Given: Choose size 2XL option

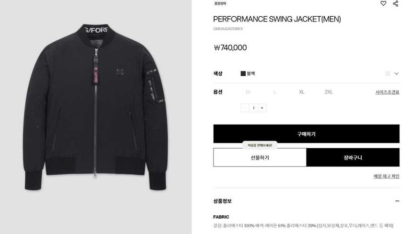Looking at the screenshot, I should point(329,92).
